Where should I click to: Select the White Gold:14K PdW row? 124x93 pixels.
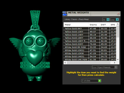pos(90,59)
